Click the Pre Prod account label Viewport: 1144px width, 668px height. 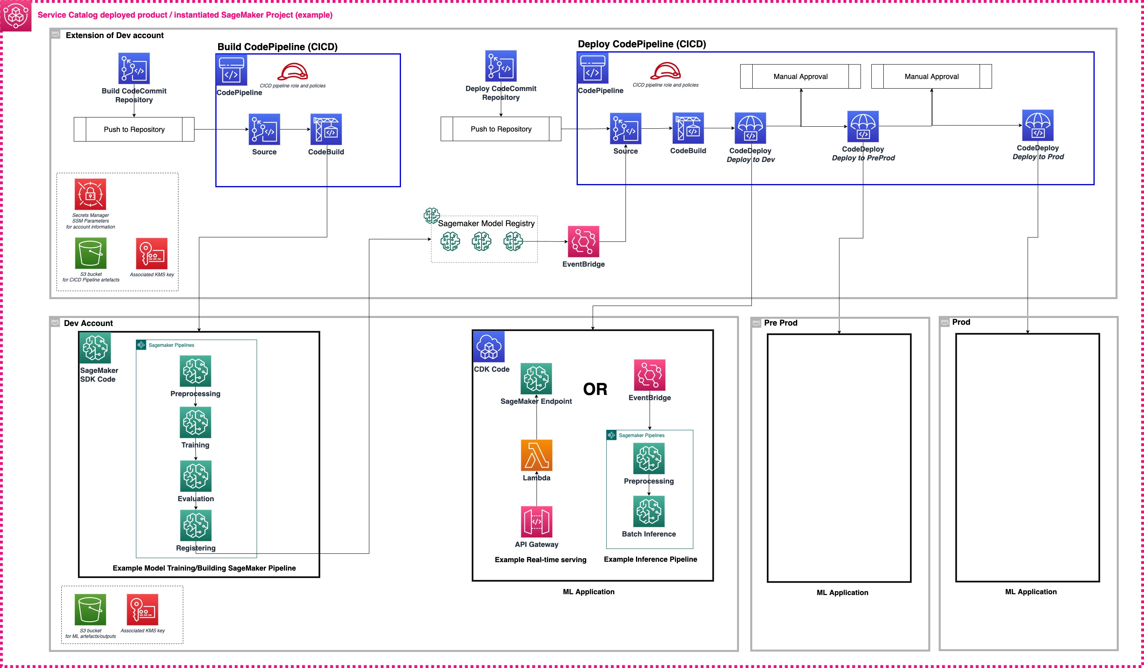(x=780, y=323)
